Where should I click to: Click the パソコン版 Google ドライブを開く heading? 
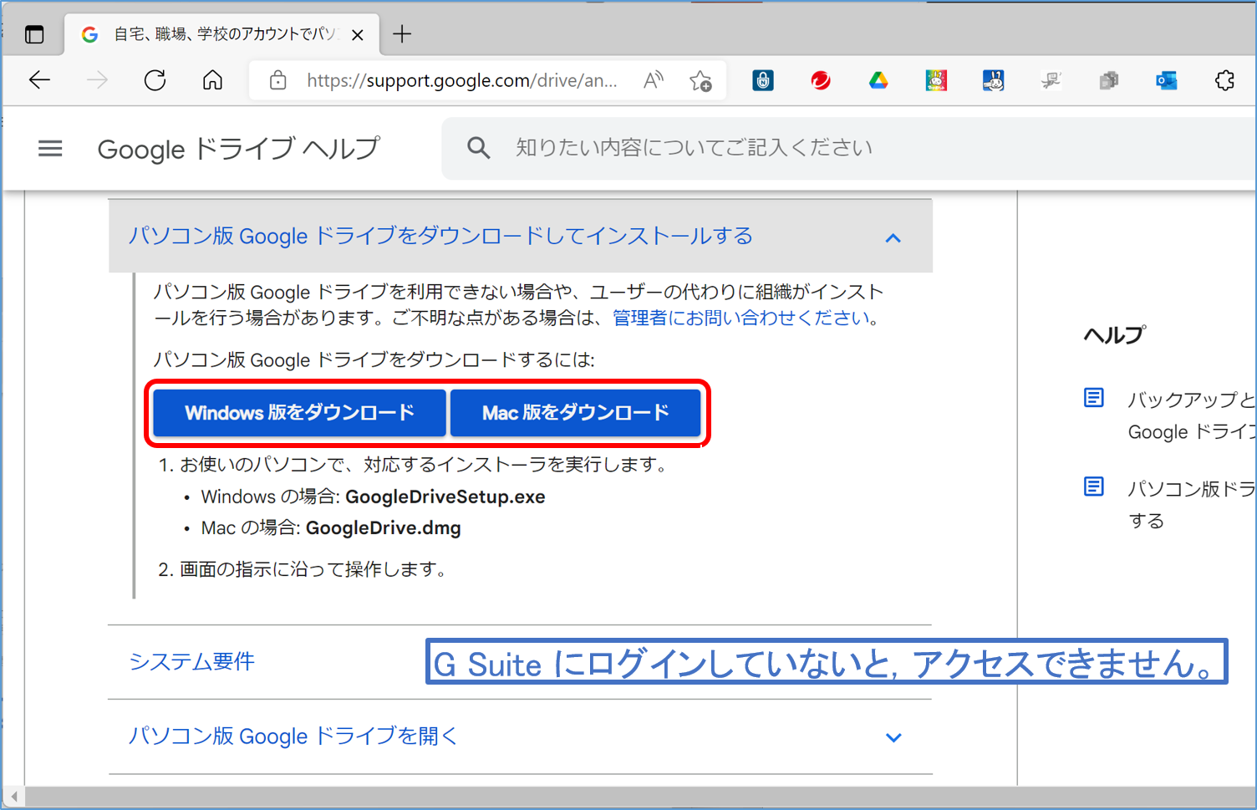point(293,736)
